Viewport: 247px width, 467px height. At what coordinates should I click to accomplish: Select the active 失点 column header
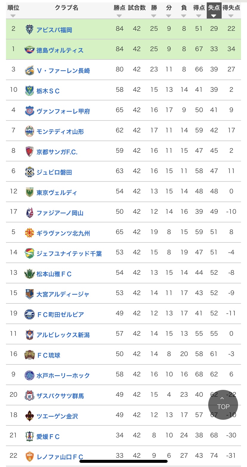pos(214,11)
